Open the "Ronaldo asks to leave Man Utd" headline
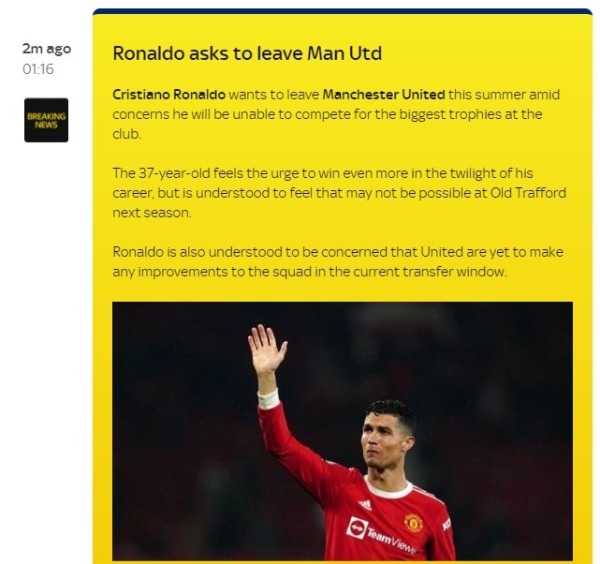 pos(247,53)
